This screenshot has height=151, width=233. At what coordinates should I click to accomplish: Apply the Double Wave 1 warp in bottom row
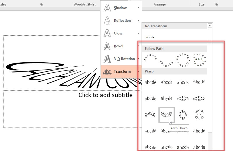tap(183, 147)
